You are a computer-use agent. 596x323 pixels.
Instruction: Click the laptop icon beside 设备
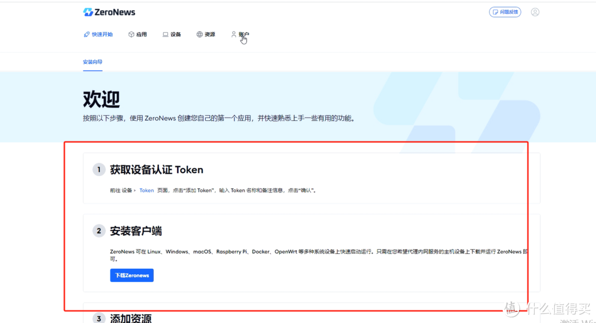click(166, 34)
